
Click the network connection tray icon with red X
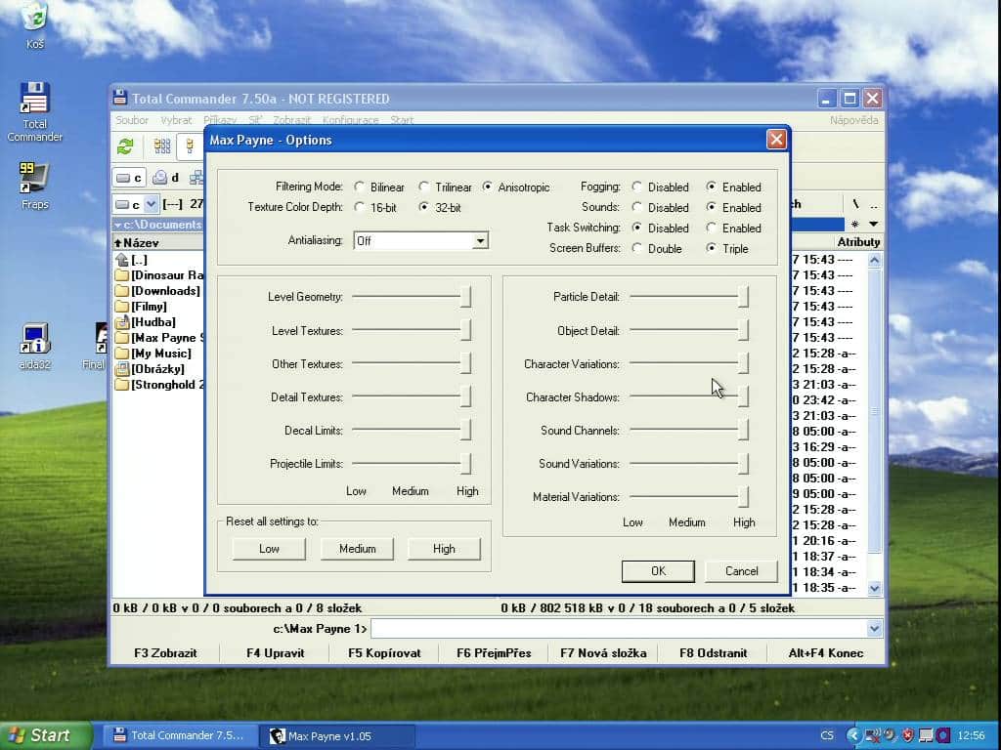coord(872,735)
